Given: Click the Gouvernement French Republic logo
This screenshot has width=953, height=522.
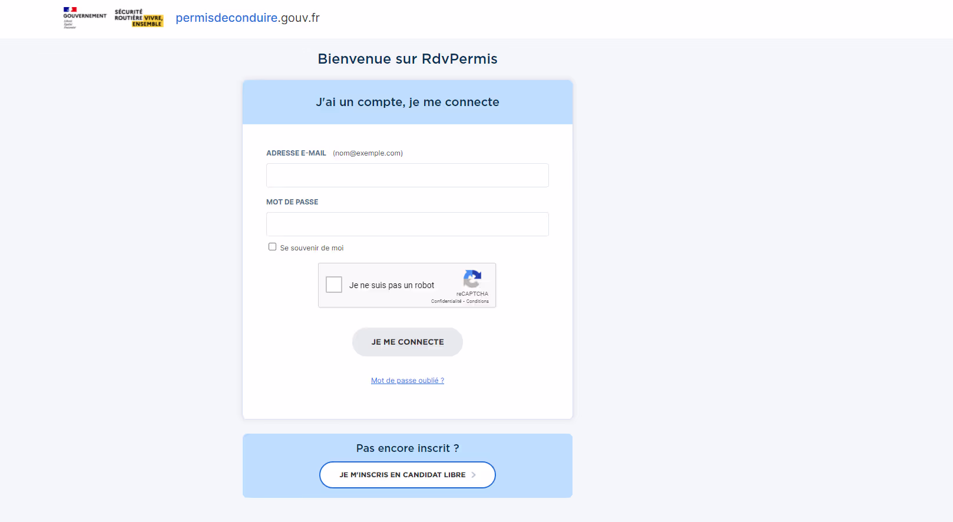Looking at the screenshot, I should 85,17.
